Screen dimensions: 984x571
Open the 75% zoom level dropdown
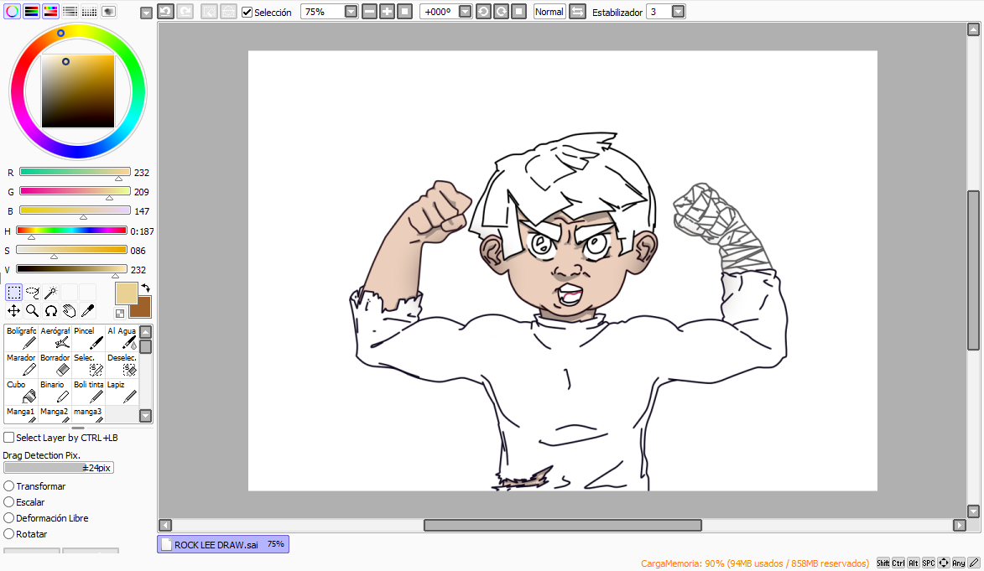351,11
